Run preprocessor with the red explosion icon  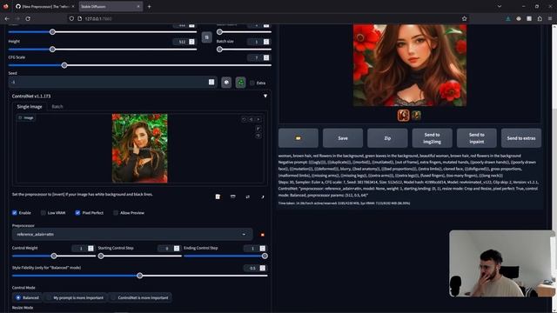pyautogui.click(x=263, y=235)
